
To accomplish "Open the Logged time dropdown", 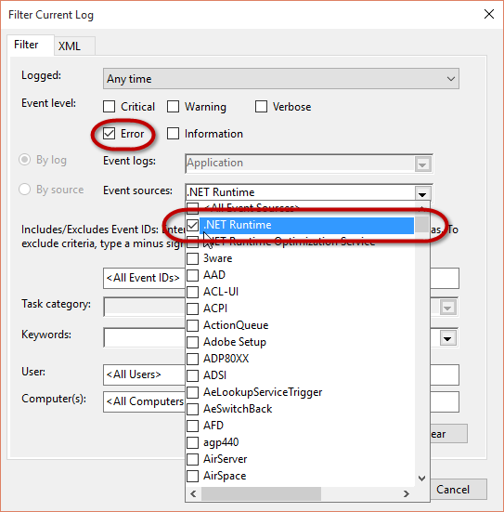I will pos(281,79).
